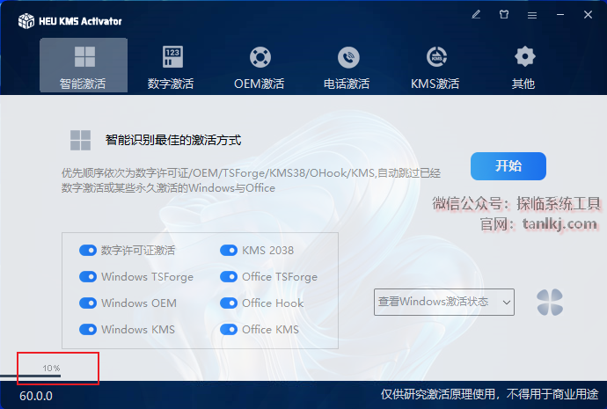Screen dimensions: 607x409
Task: Minimize the HEU KMS Activator window
Action: [560, 15]
